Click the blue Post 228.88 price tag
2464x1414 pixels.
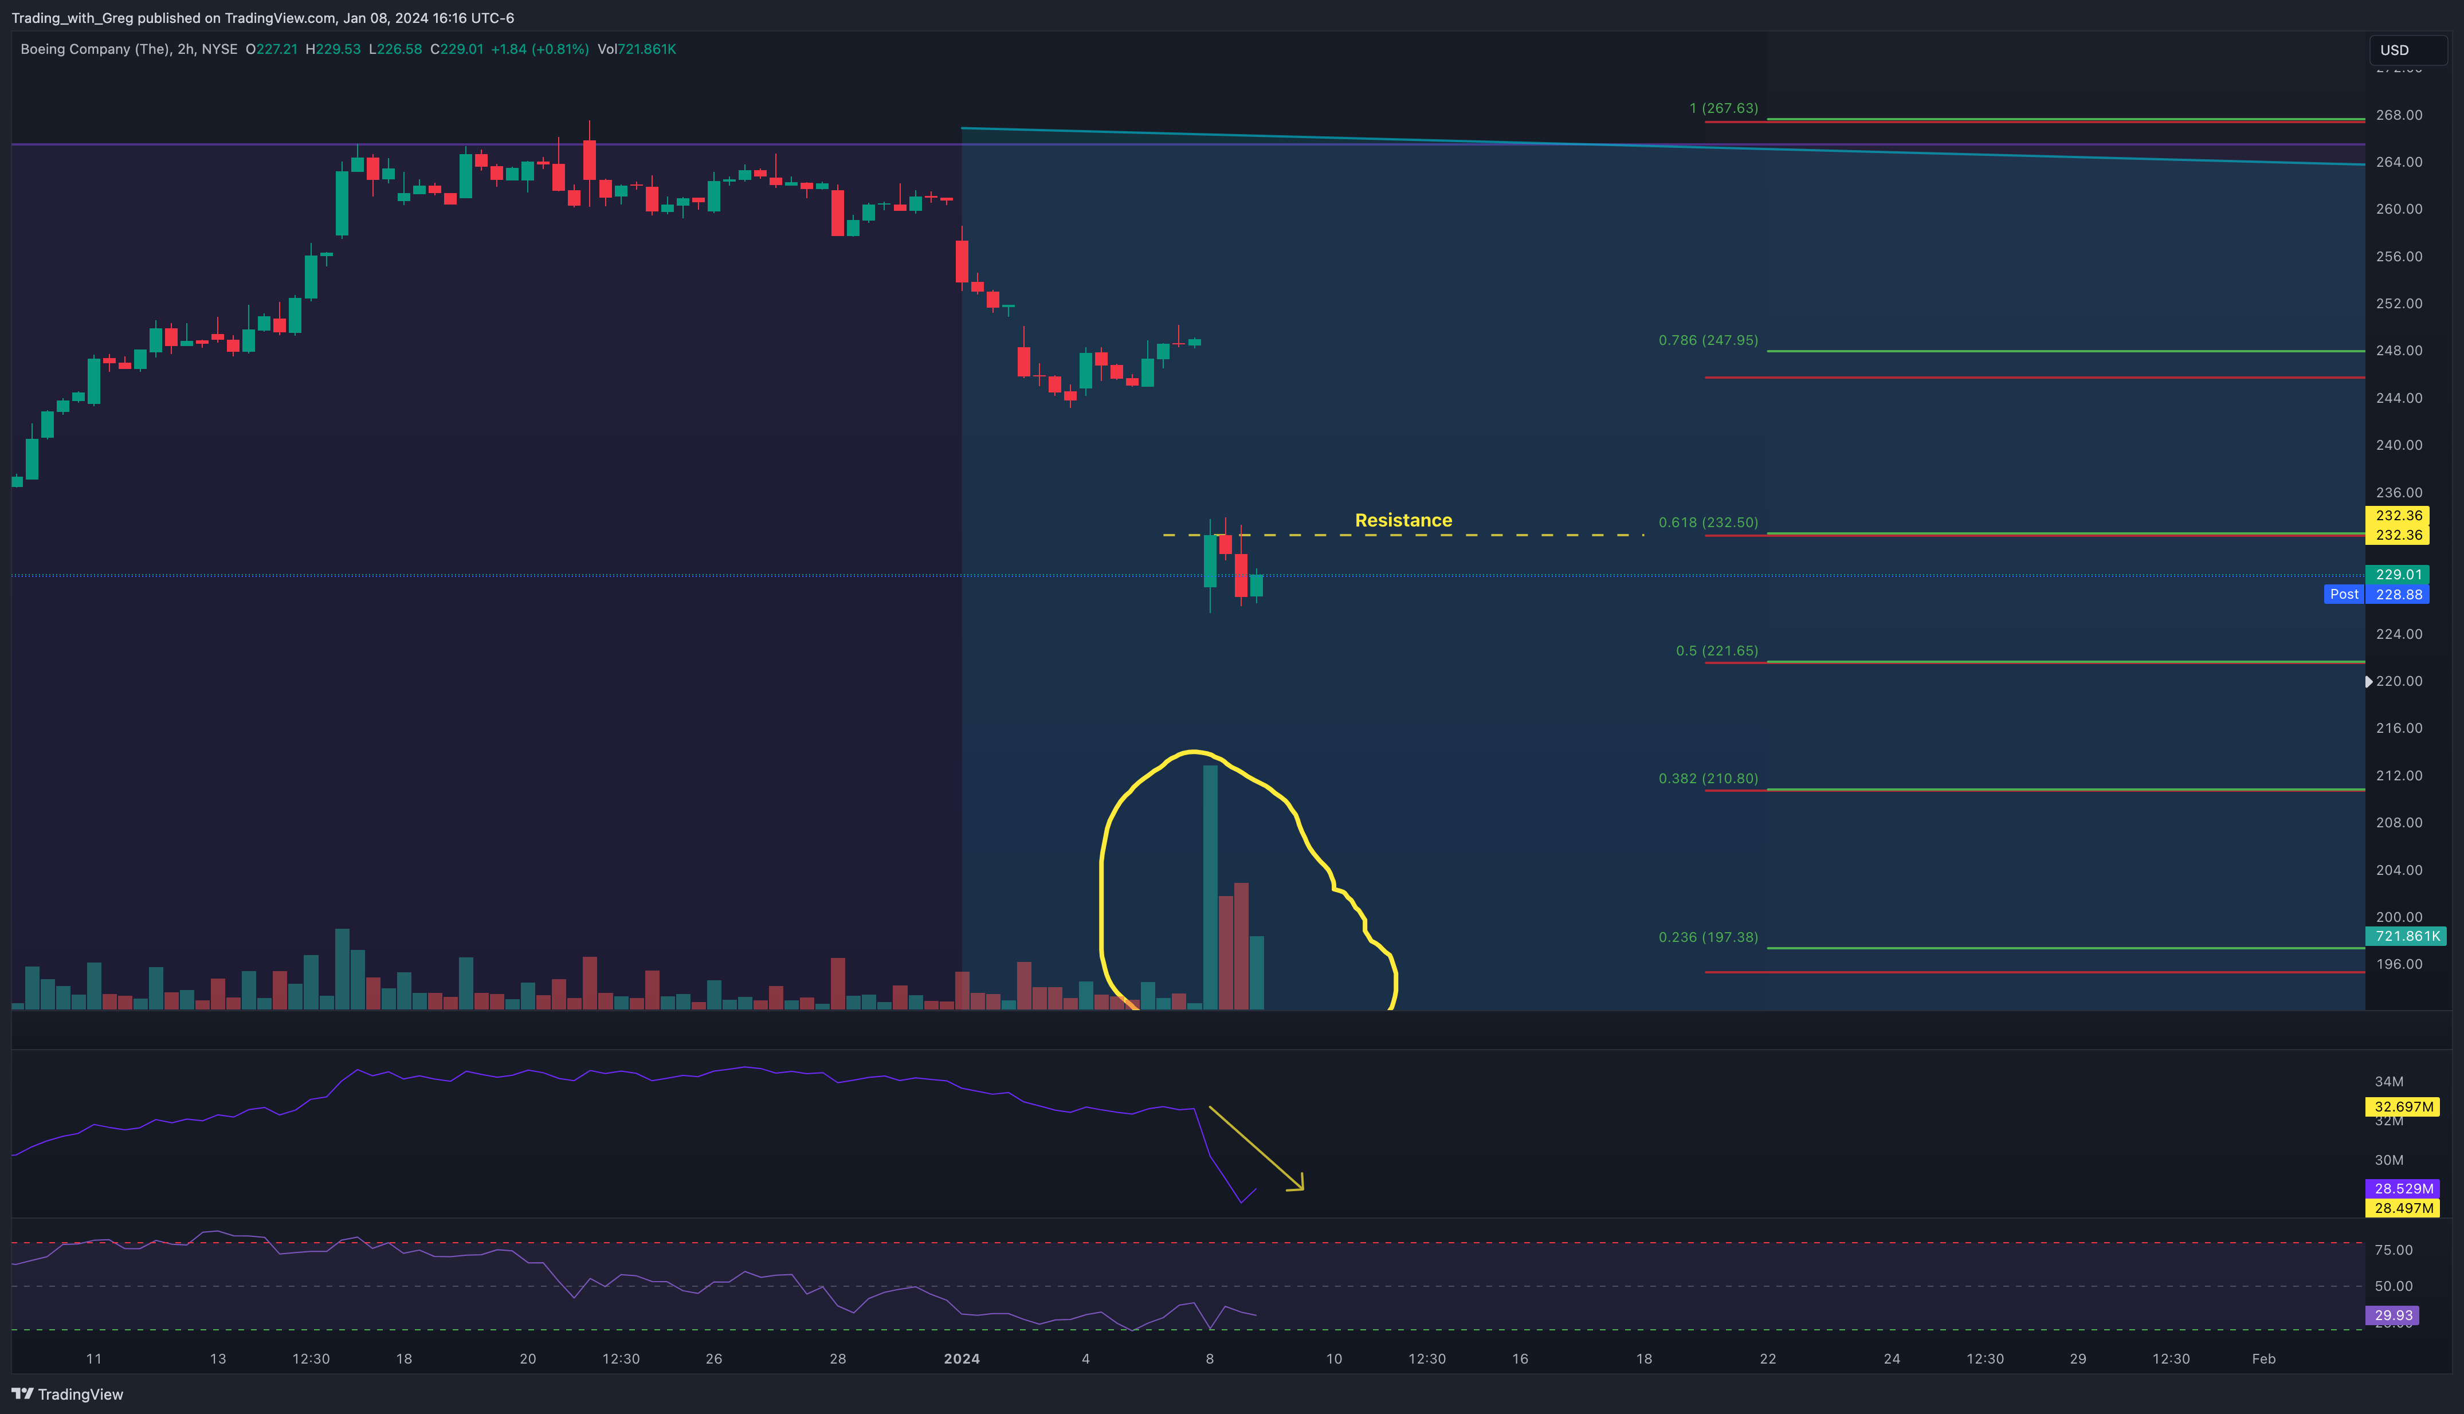click(x=2376, y=594)
